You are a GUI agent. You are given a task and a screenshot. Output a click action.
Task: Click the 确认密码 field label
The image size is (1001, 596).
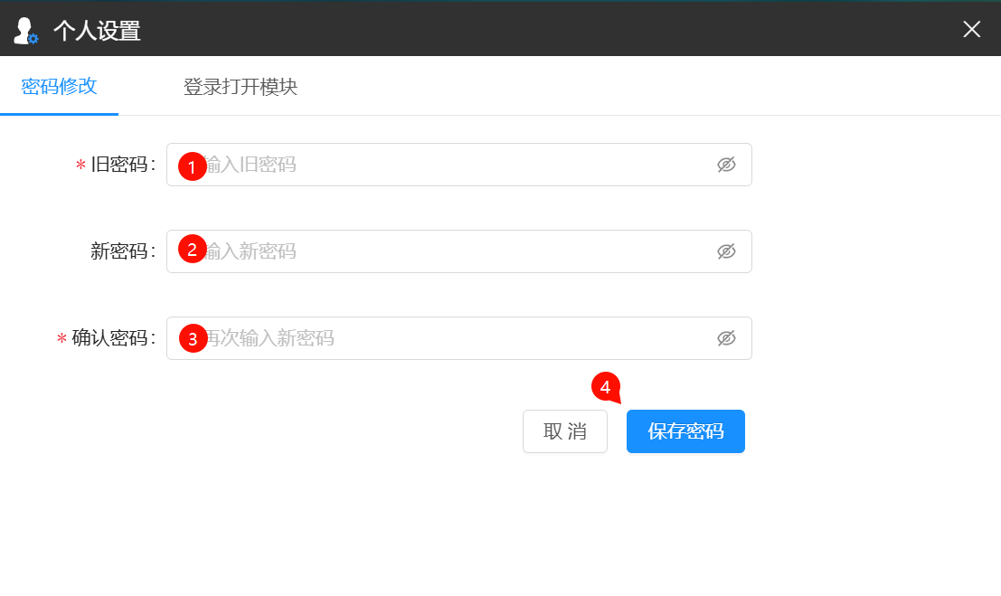[x=109, y=338]
